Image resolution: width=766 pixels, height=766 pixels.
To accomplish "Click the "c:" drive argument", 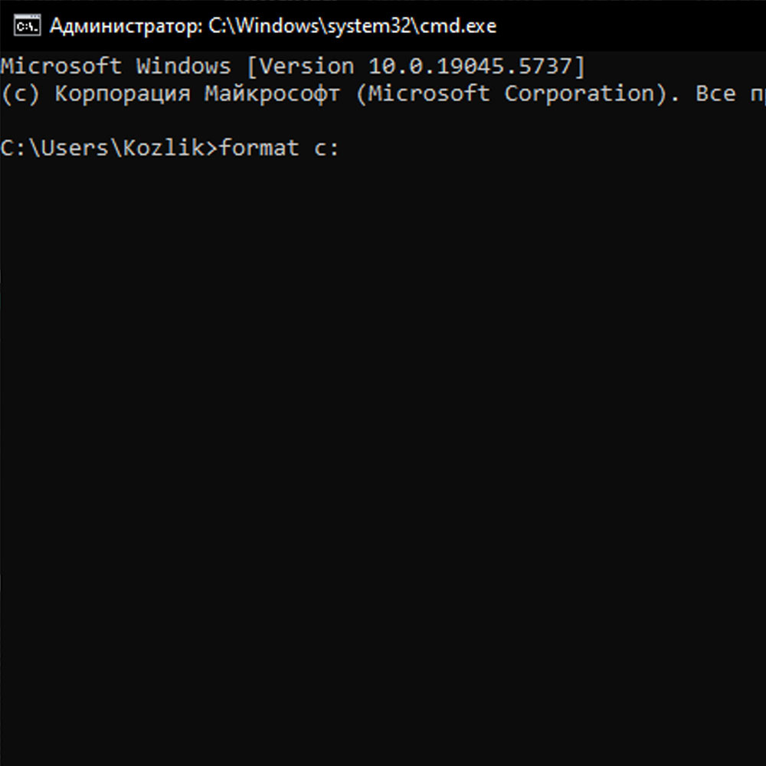I will click(x=326, y=148).
